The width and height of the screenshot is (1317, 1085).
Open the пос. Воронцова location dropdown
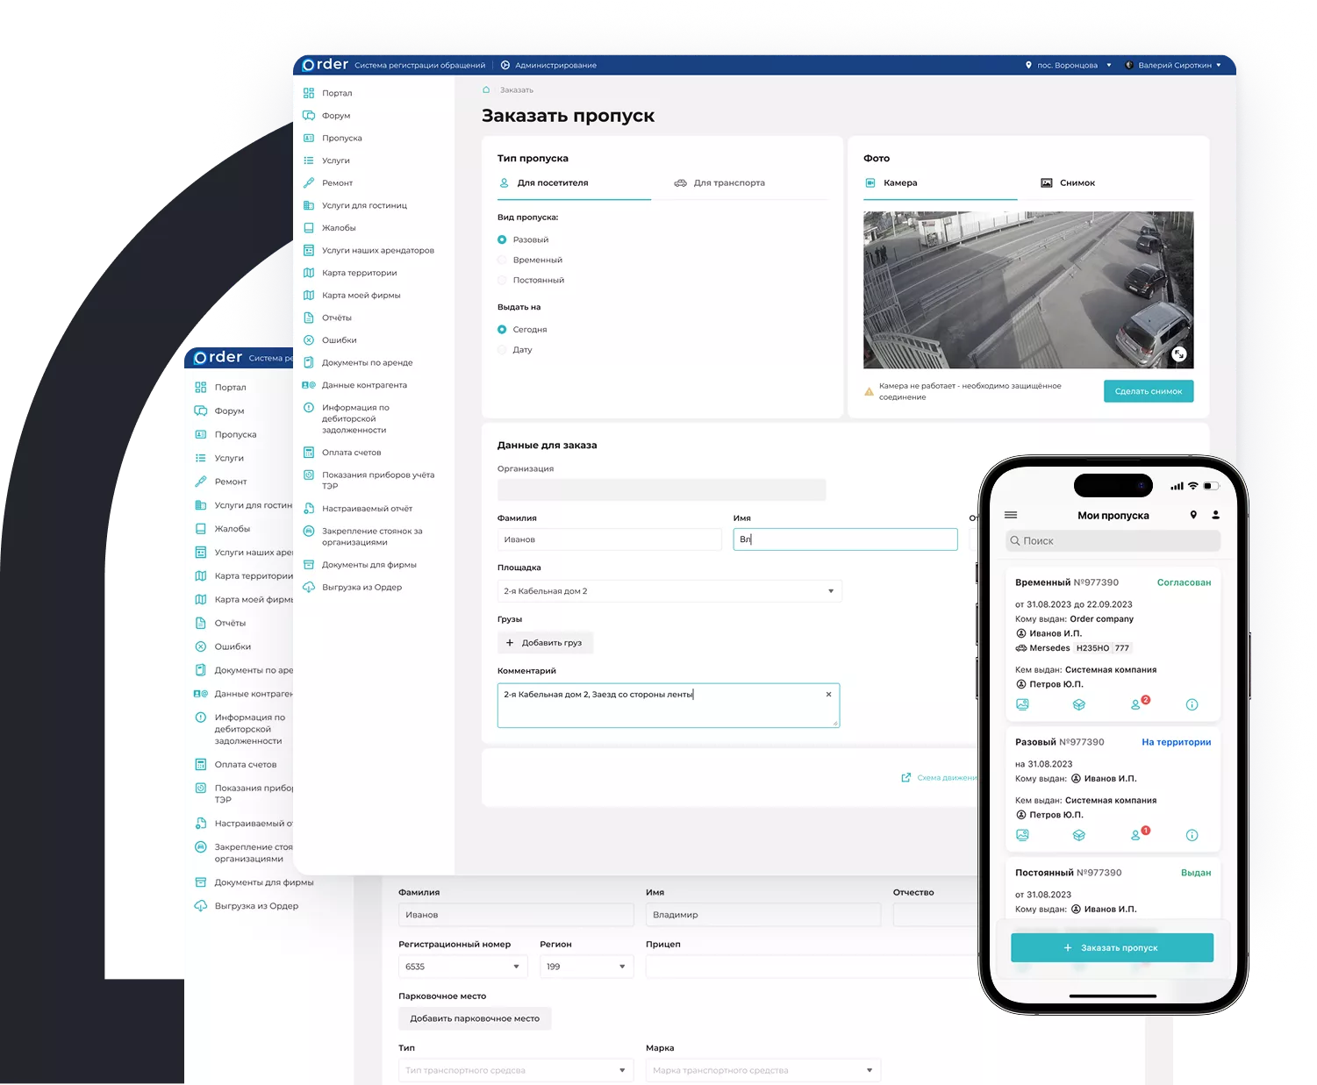point(1068,65)
